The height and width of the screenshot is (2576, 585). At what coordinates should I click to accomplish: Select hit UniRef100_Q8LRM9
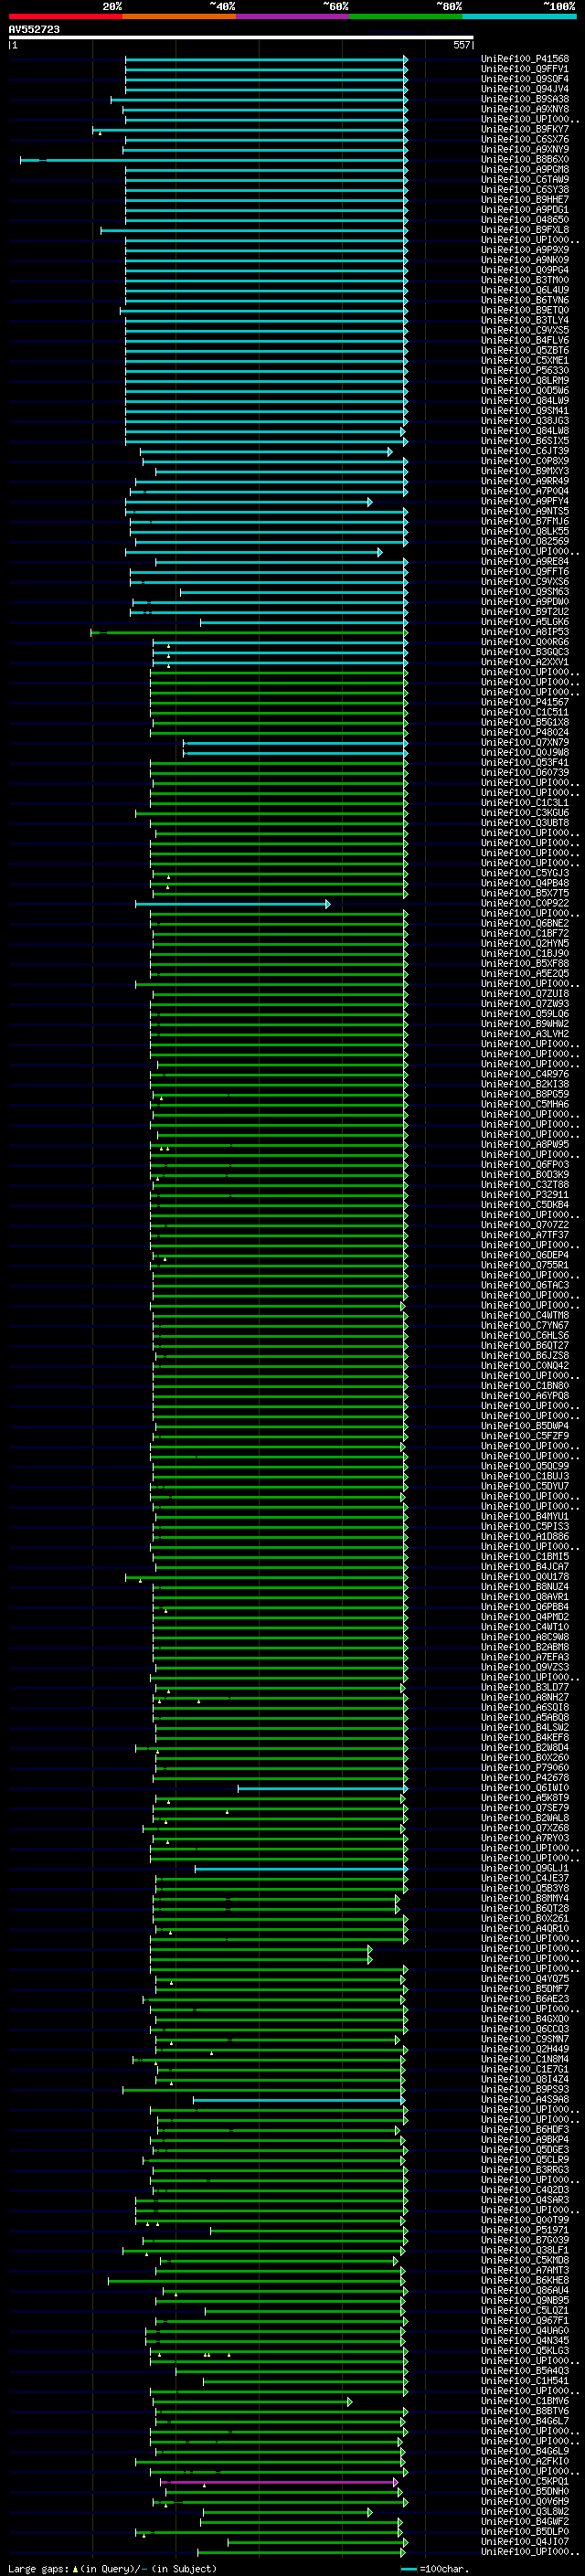pos(525,381)
